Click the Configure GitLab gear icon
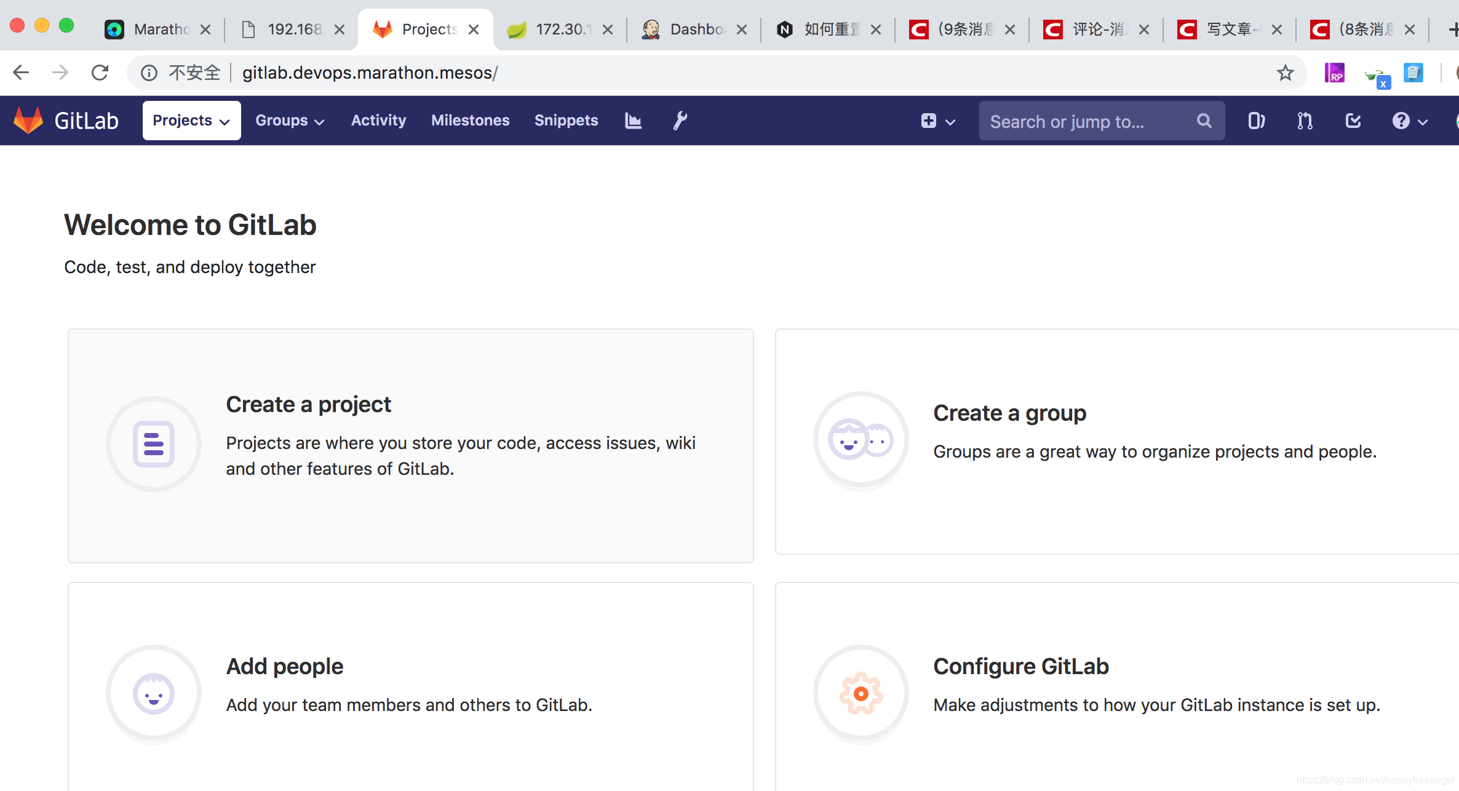 pyautogui.click(x=861, y=693)
